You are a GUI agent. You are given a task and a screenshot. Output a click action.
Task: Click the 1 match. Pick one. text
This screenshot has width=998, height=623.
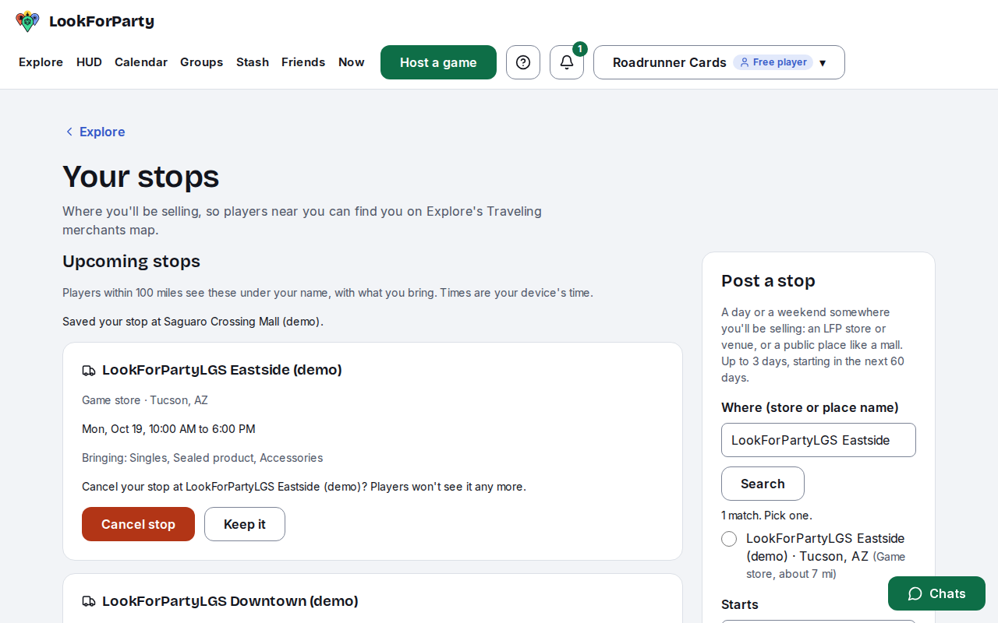point(766,516)
